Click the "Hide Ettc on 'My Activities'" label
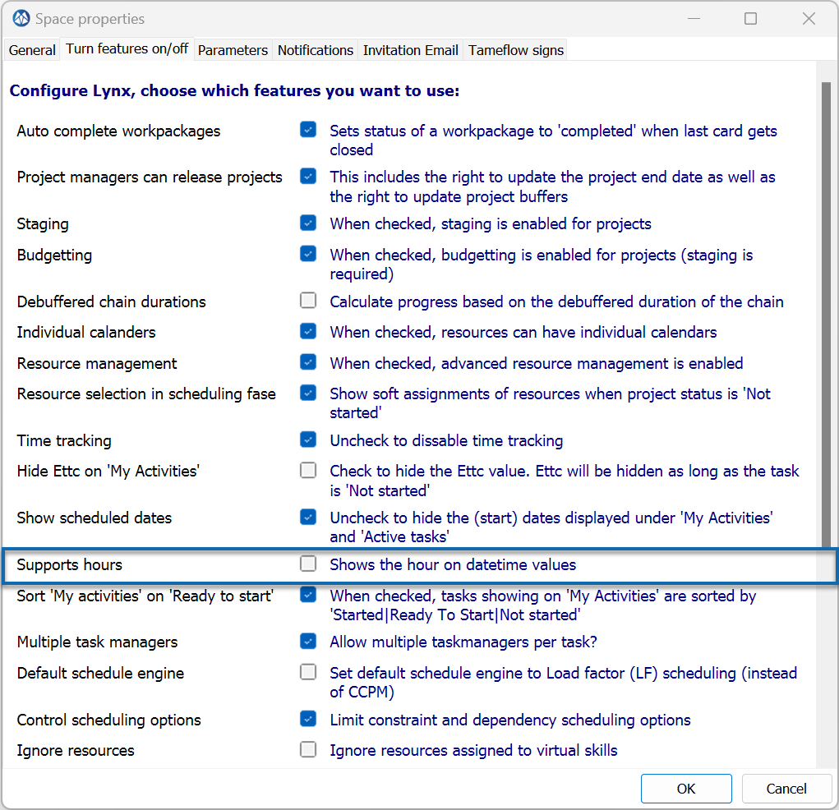Screen dimensions: 839x810 108,472
